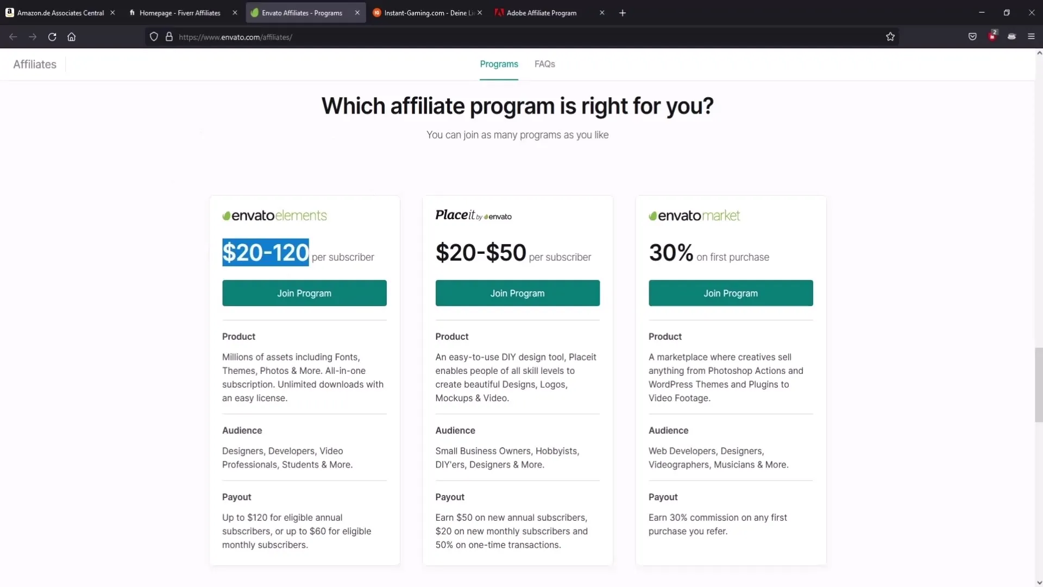Screen dimensions: 1043x587
Task: Click the Envato Market Join Program button
Action: pyautogui.click(x=730, y=293)
